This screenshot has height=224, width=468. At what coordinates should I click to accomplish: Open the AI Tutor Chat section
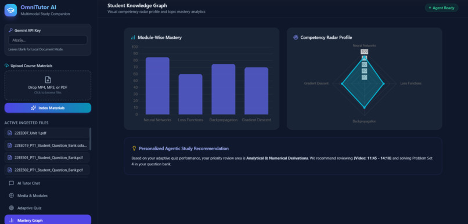click(48, 183)
